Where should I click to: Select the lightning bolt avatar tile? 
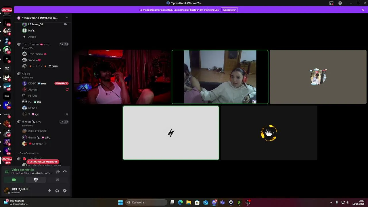171,133
